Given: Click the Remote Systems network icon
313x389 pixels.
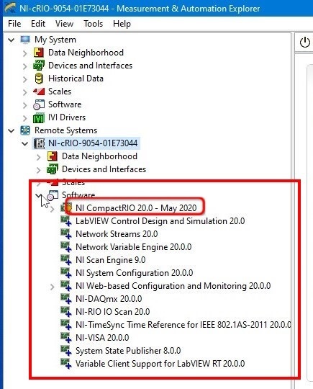Looking at the screenshot, I should tap(25, 130).
